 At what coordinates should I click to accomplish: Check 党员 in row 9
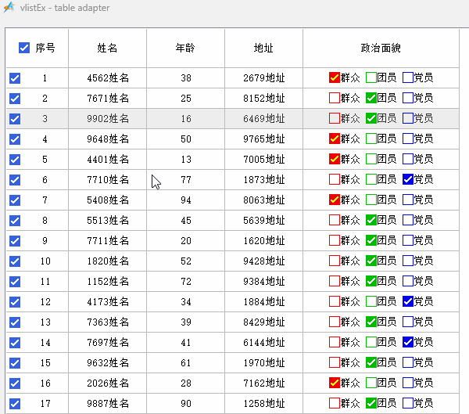coord(408,240)
